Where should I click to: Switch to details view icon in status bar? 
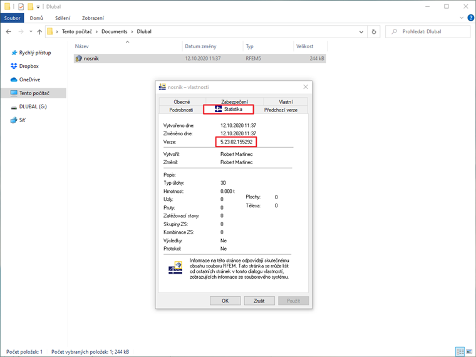pyautogui.click(x=460, y=351)
